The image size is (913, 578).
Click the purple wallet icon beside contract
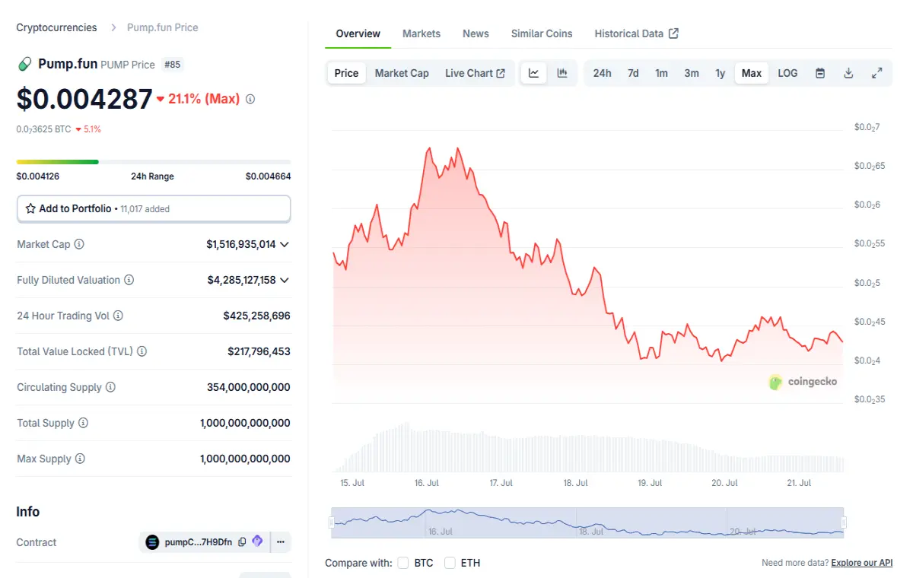(x=257, y=541)
